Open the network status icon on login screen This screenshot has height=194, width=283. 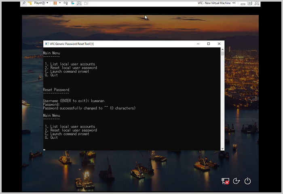click(x=225, y=181)
